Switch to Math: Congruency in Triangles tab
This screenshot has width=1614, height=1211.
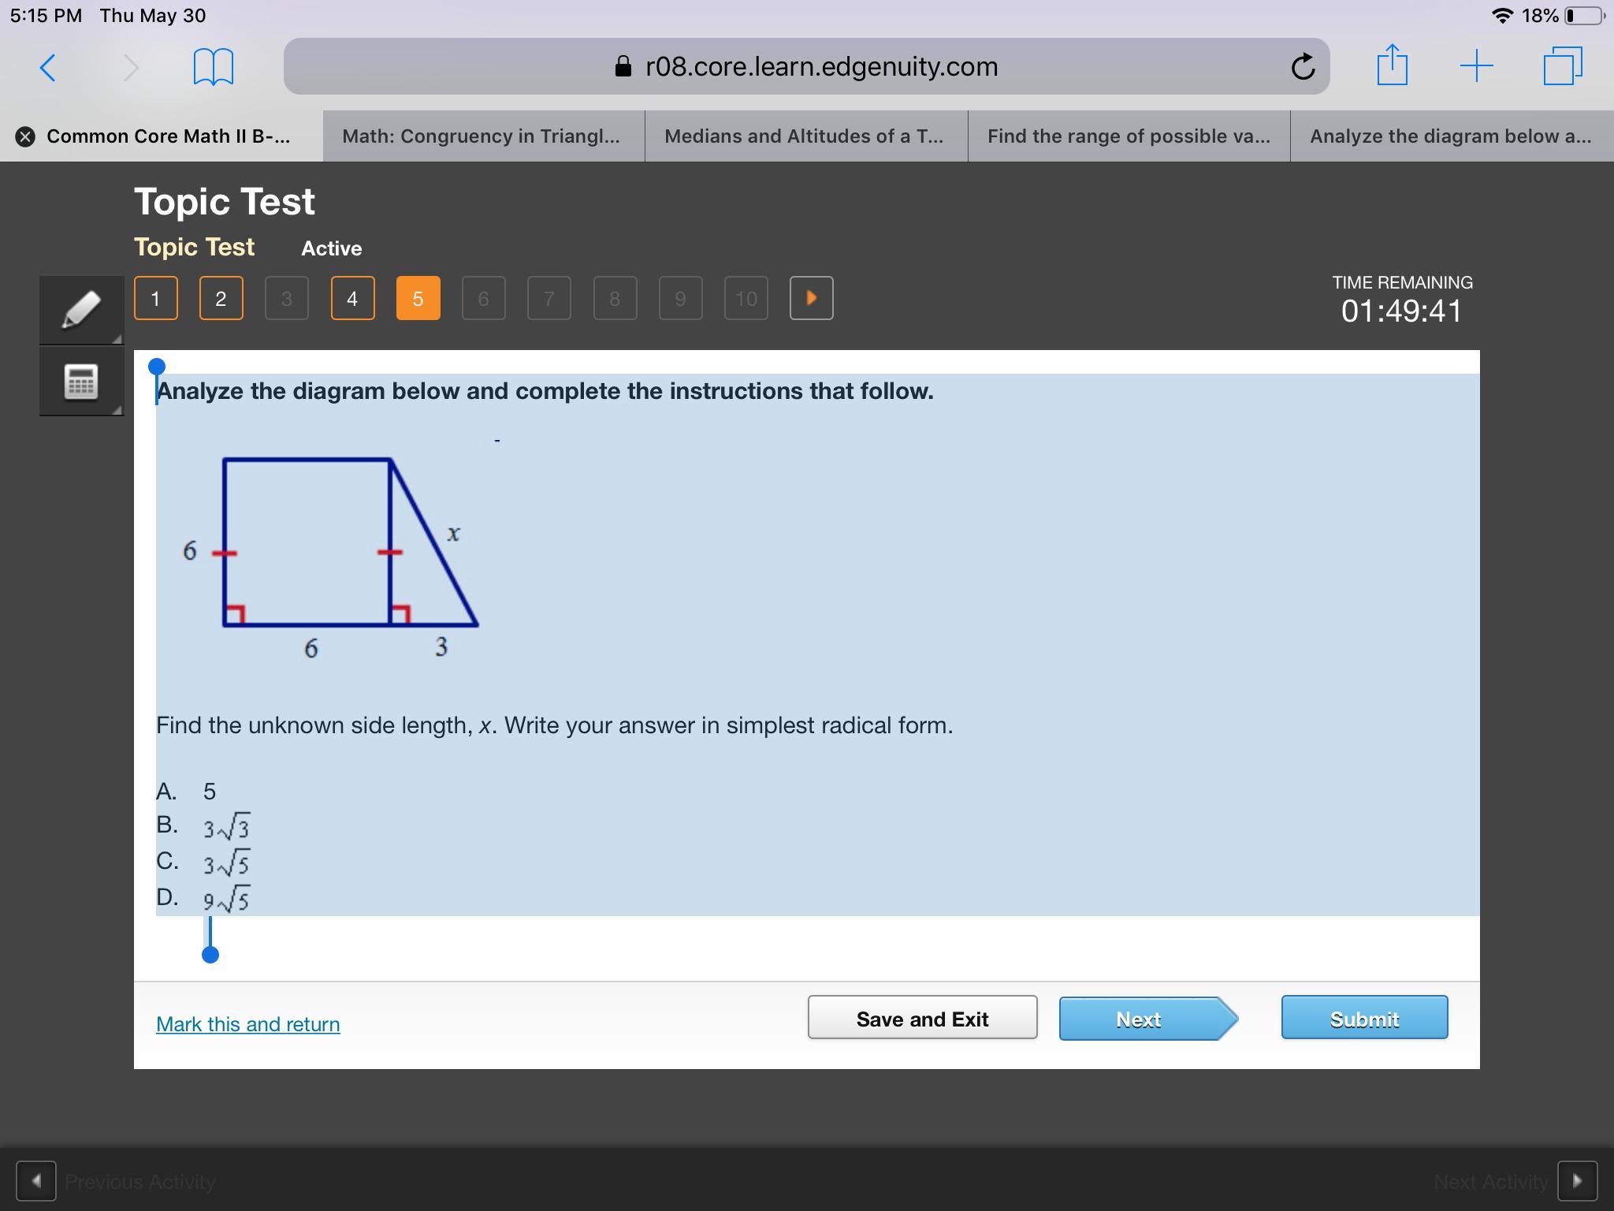coord(482,136)
